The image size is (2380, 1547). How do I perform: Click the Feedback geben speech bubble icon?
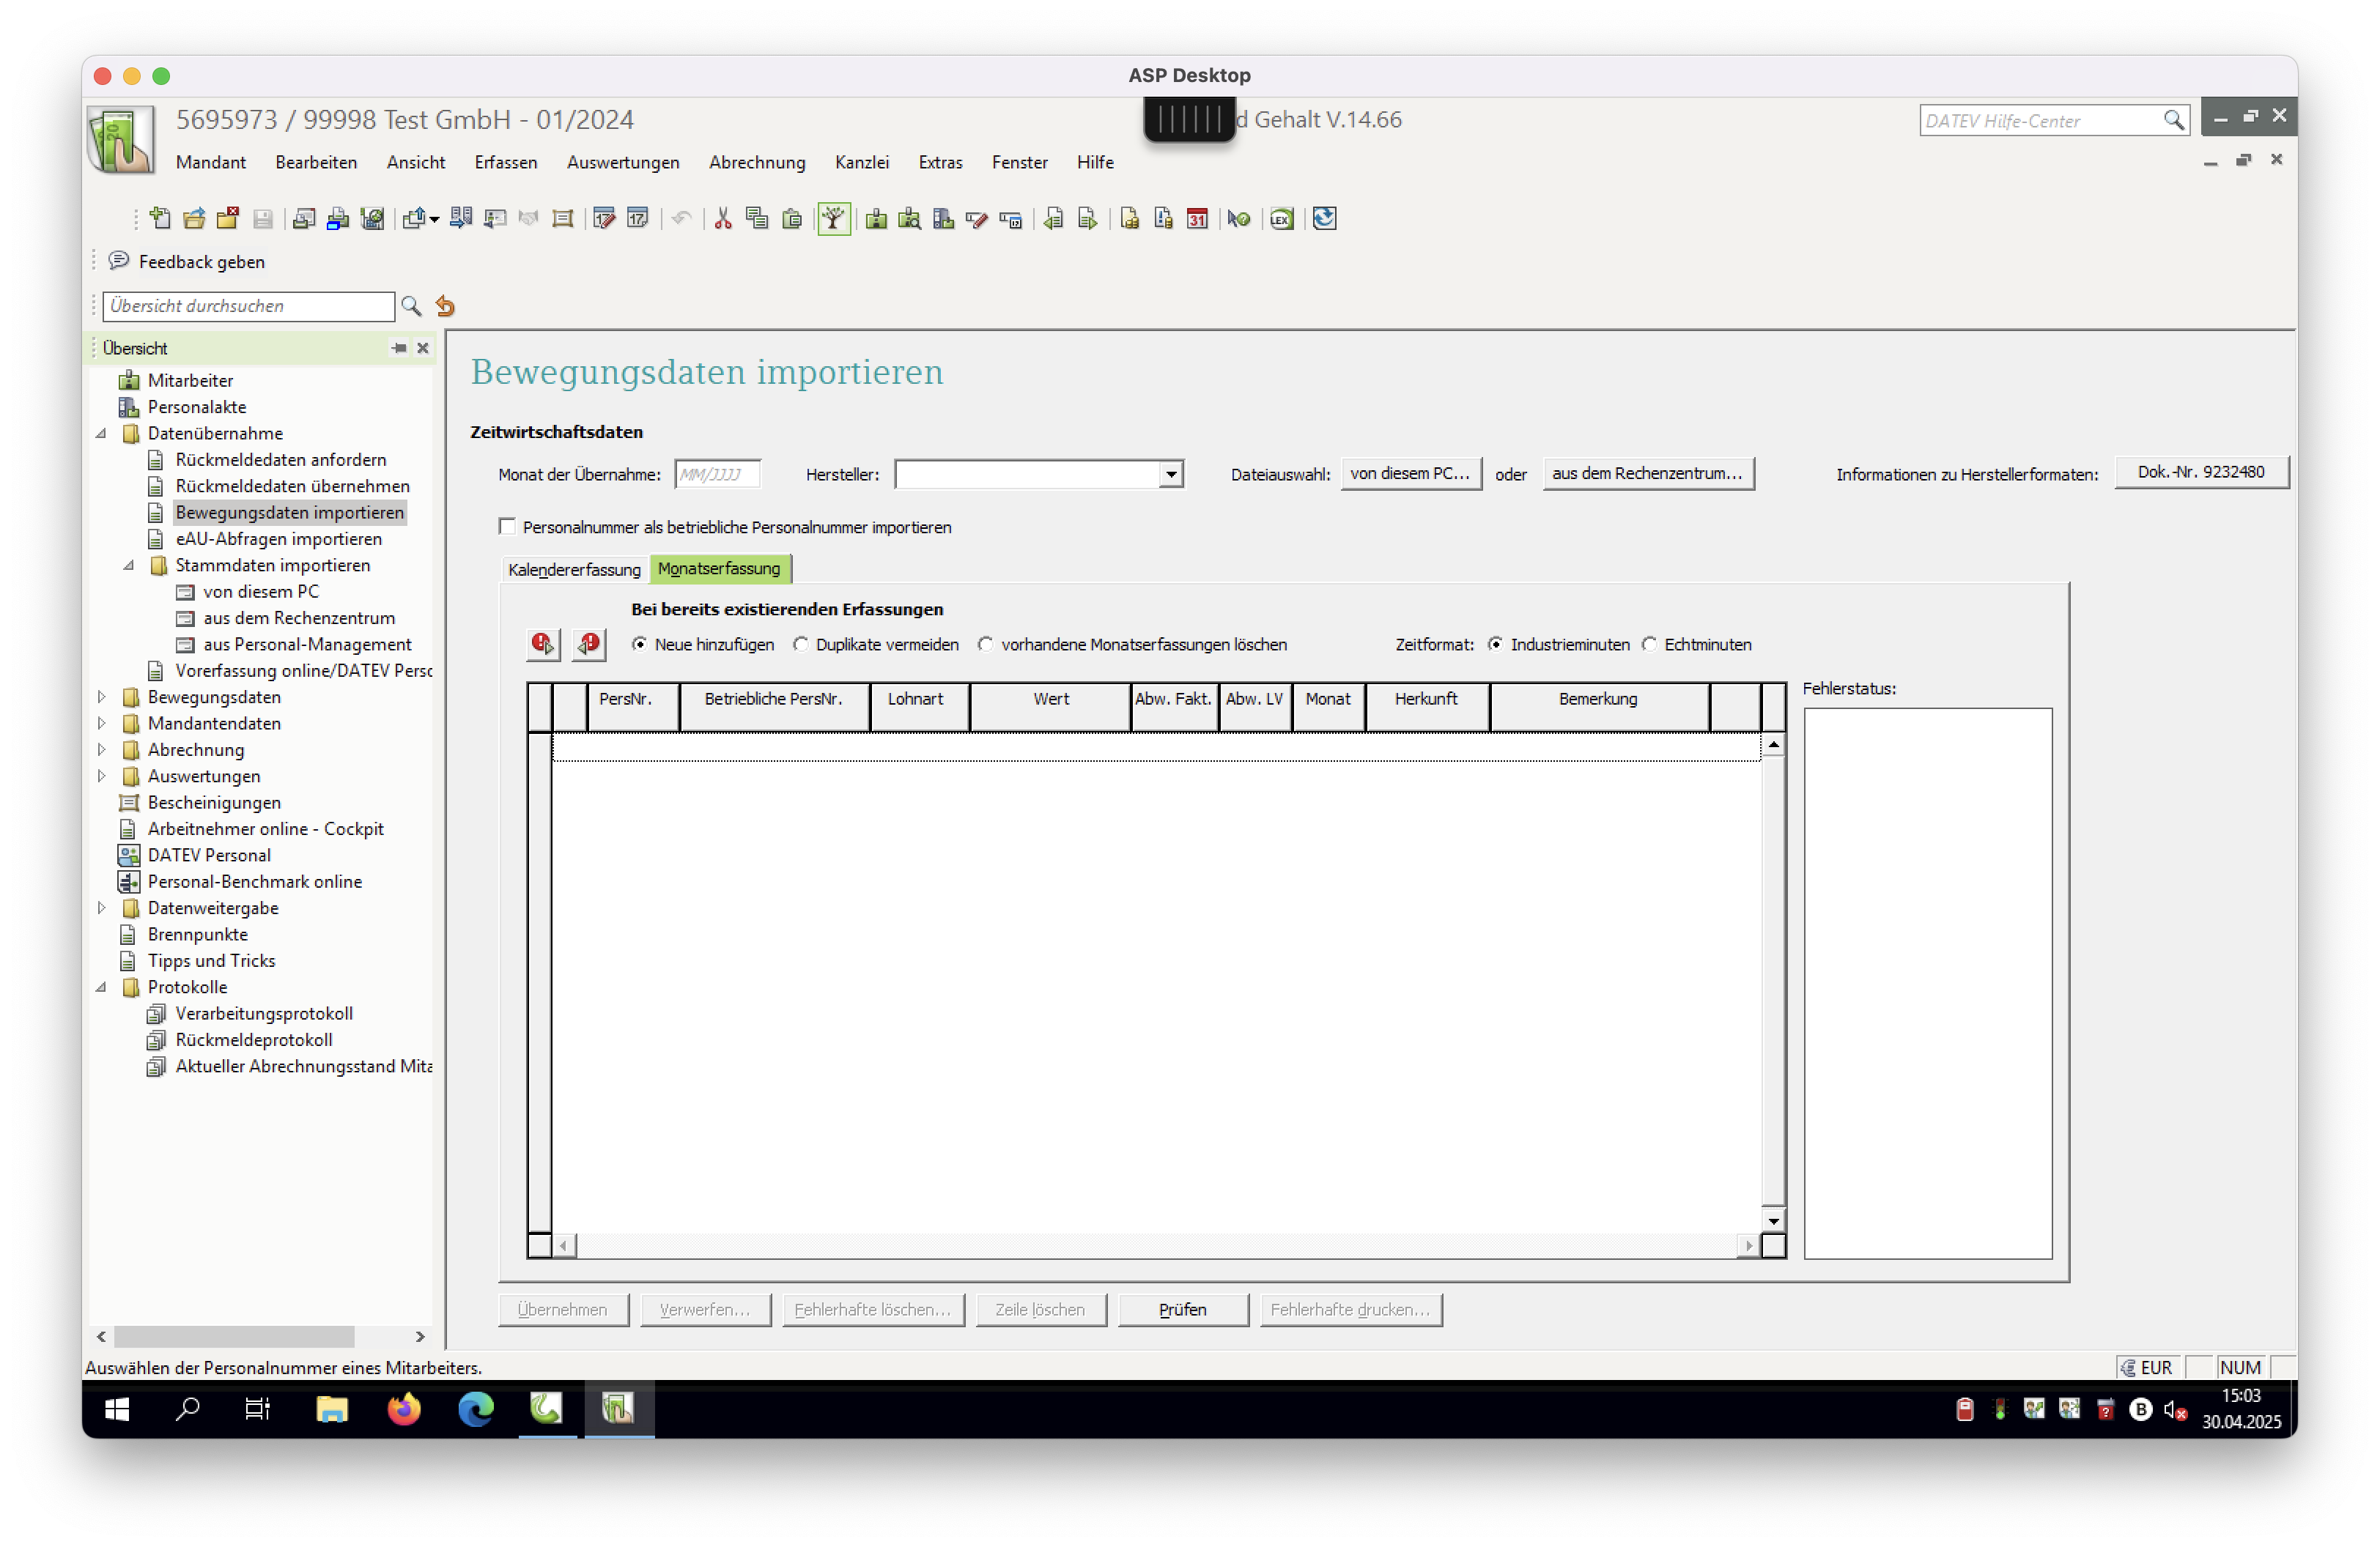click(119, 261)
